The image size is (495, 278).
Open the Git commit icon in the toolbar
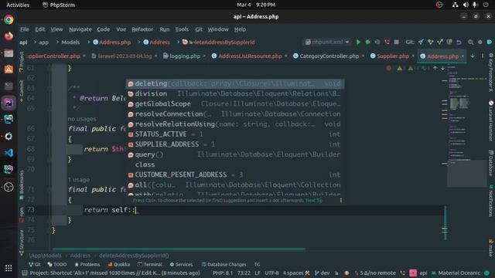(x=430, y=42)
